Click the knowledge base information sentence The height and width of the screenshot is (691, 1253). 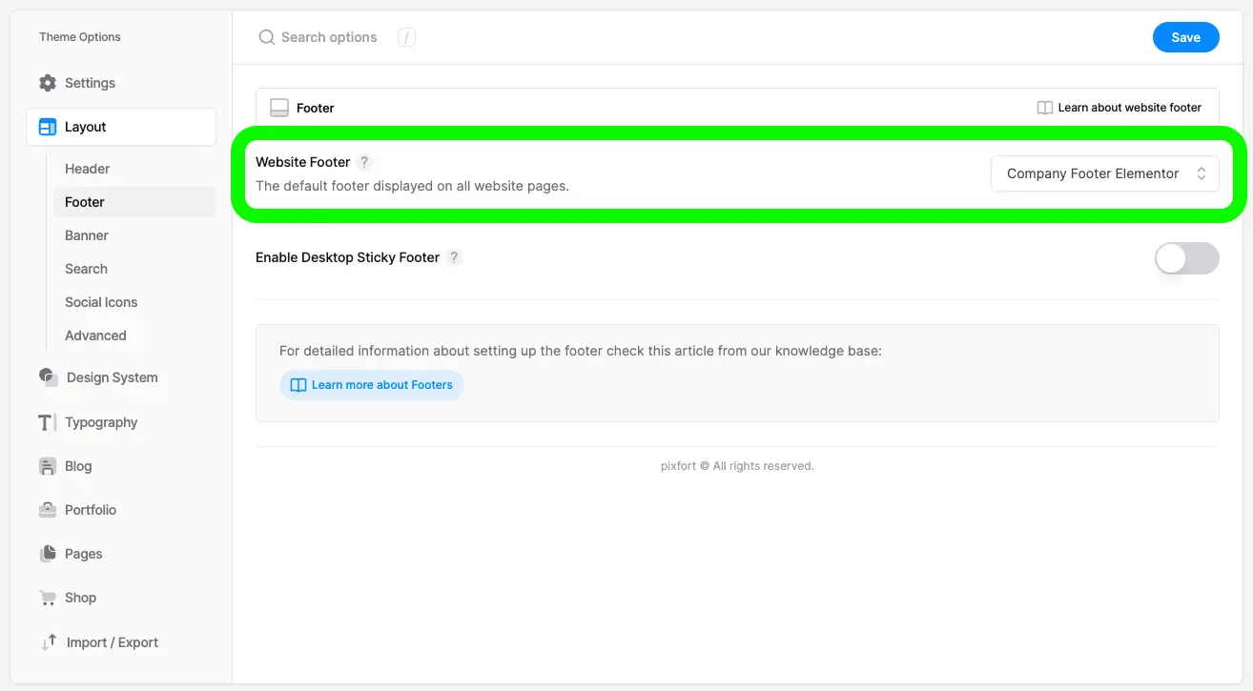581,351
